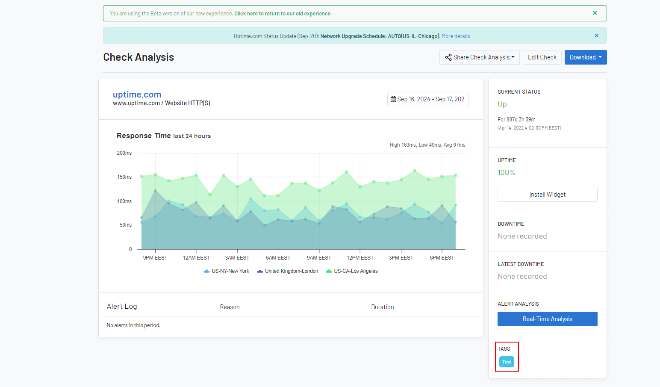This screenshot has width=660, height=387.
Task: Toggle US-NY-New York series in chart legend
Action: pyautogui.click(x=227, y=271)
